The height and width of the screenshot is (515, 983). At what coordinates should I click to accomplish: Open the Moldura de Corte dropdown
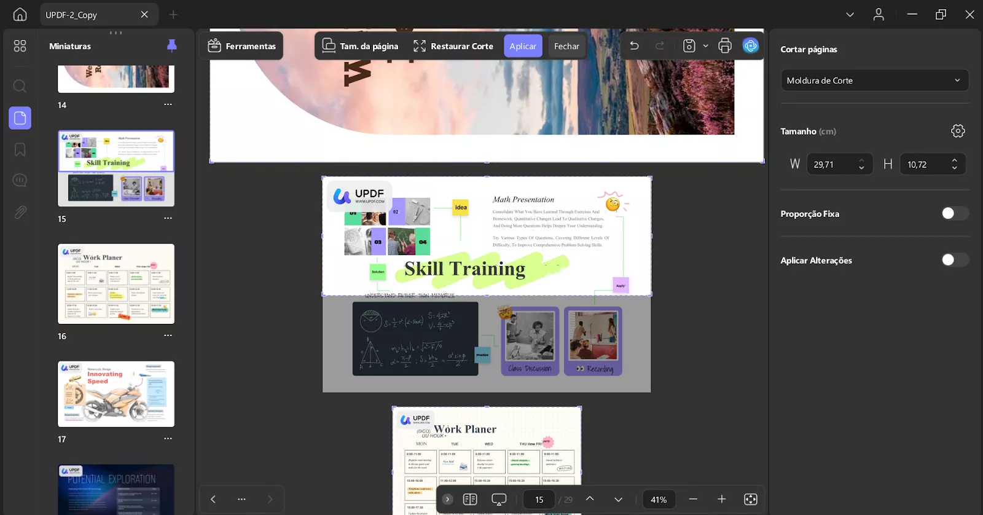[875, 81]
